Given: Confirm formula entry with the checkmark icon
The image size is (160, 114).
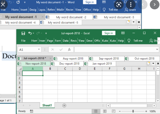Looking at the screenshot, I should 61,50.
